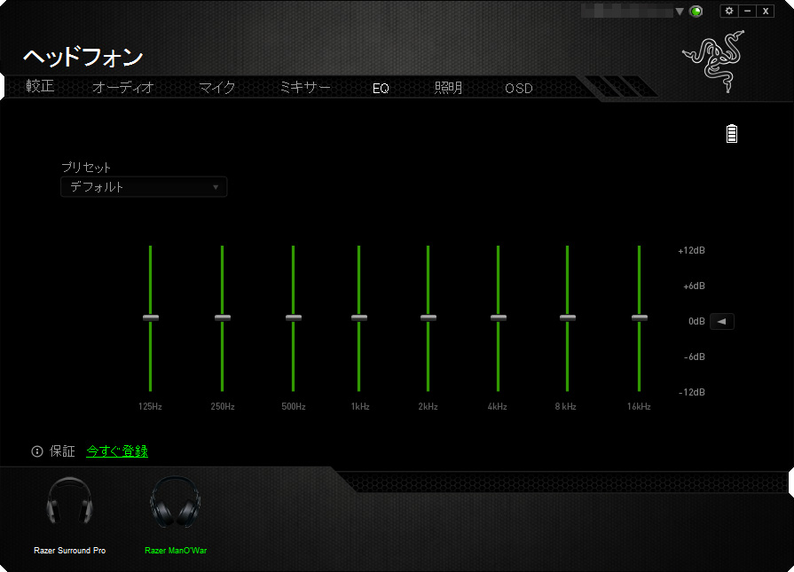The width and height of the screenshot is (794, 572).
Task: Open the OSD tab
Action: point(518,89)
